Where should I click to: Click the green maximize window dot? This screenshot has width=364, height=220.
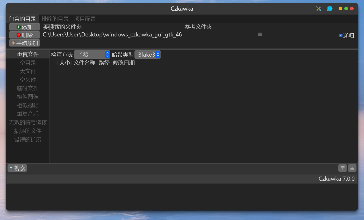pyautogui.click(x=346, y=9)
